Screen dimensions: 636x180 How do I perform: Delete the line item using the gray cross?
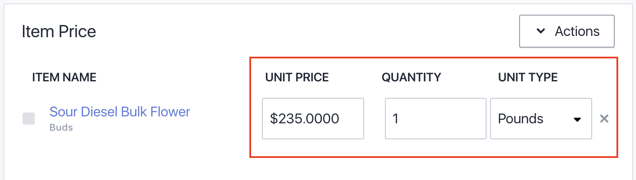pos(604,119)
